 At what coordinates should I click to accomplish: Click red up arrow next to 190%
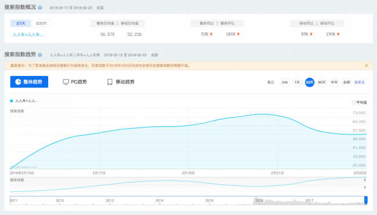(338, 34)
